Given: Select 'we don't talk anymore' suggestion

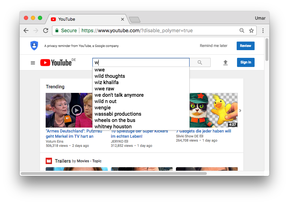Looking at the screenshot, I should (x=141, y=95).
